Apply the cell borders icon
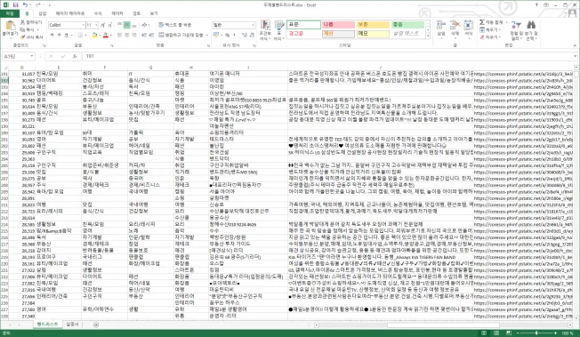This screenshot has width=580, height=337. (x=80, y=36)
